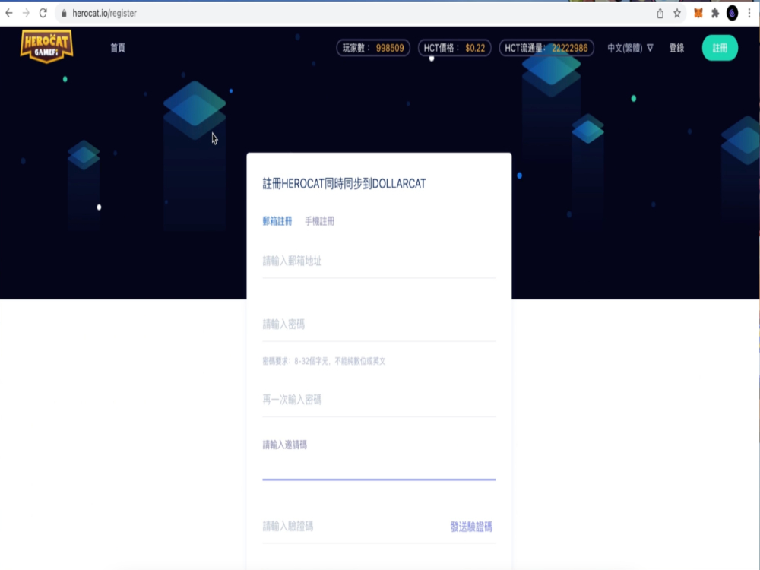Click the green 註冊 button in the header
The image size is (760, 570).
coord(720,48)
